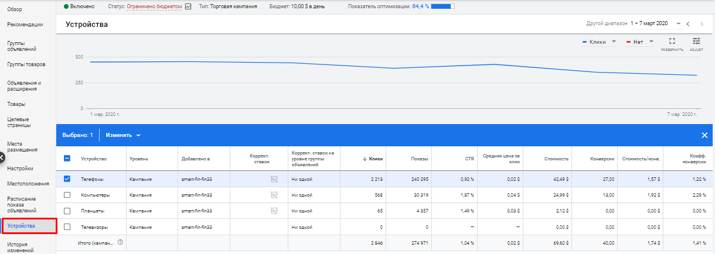The height and width of the screenshot is (254, 715).
Task: Open the date range picker dropdown
Action: pyautogui.click(x=677, y=24)
